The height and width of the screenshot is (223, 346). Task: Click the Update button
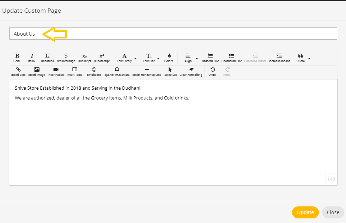(305, 212)
